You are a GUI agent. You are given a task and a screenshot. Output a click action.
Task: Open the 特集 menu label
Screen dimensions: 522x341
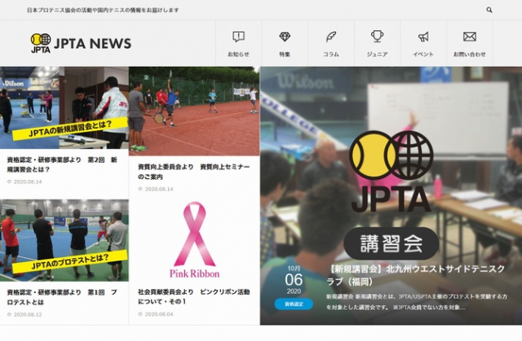pyautogui.click(x=285, y=55)
